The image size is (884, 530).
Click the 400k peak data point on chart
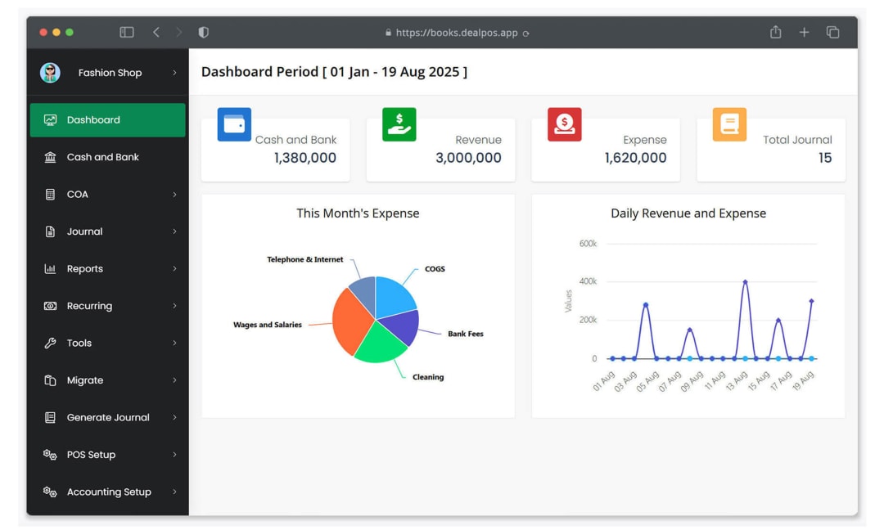[x=745, y=282]
